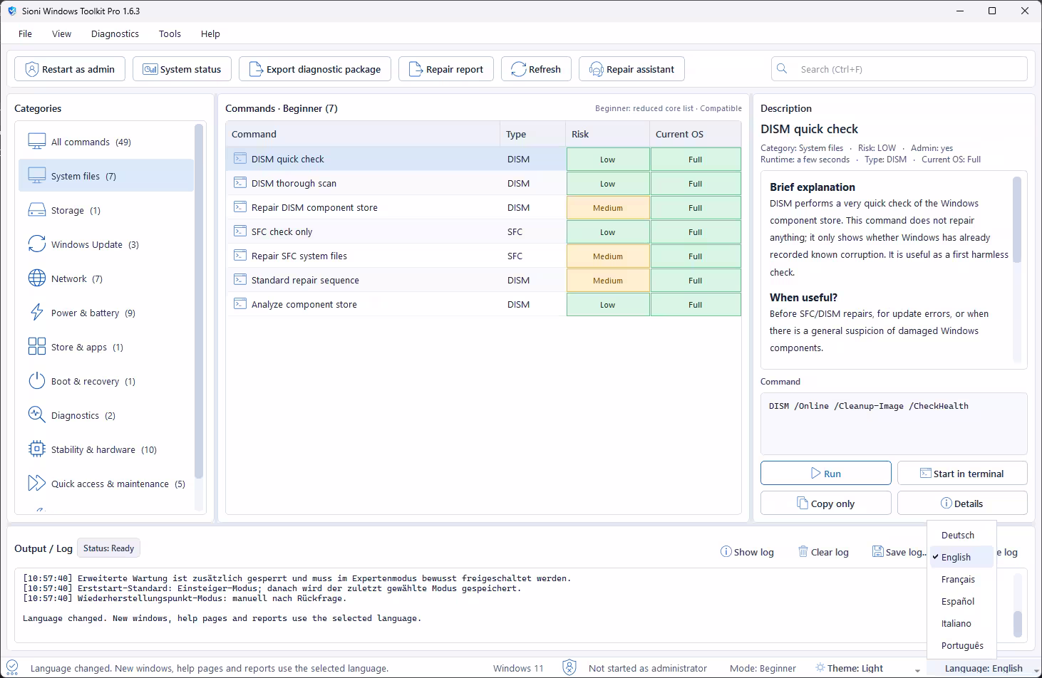Image resolution: width=1042 pixels, height=678 pixels.
Task: Refresh the command list
Action: (x=536, y=69)
